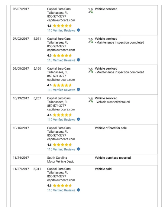The height and width of the screenshot is (218, 168).
Task: Open 110 Verified Reviews link for 10/13/2017
Action: point(61,120)
